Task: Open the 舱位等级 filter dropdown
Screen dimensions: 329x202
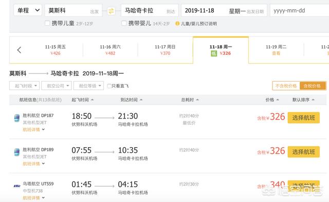Action: tap(88, 86)
